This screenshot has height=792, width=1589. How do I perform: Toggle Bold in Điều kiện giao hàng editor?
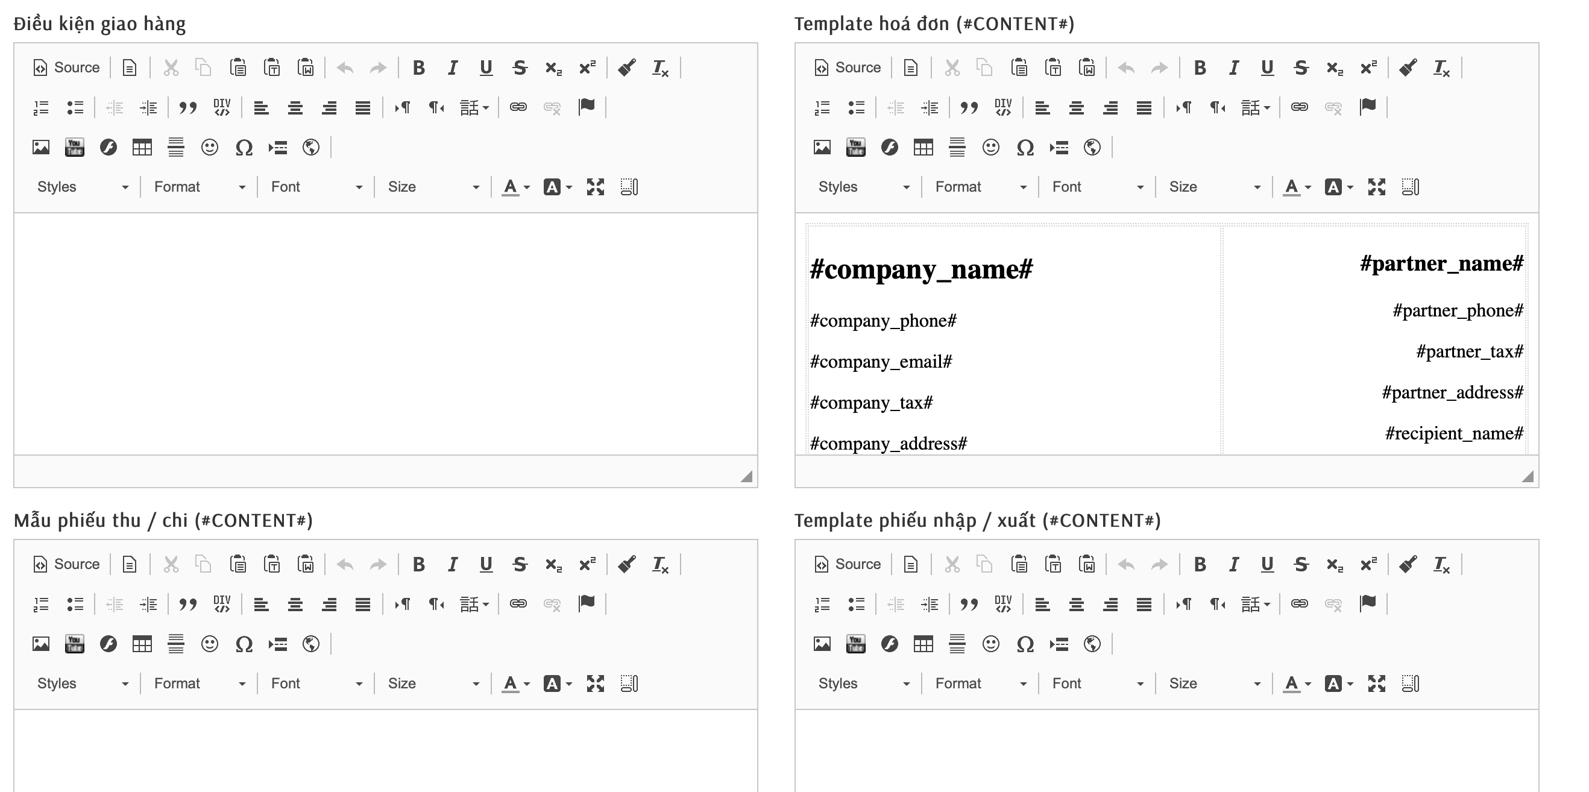(419, 68)
